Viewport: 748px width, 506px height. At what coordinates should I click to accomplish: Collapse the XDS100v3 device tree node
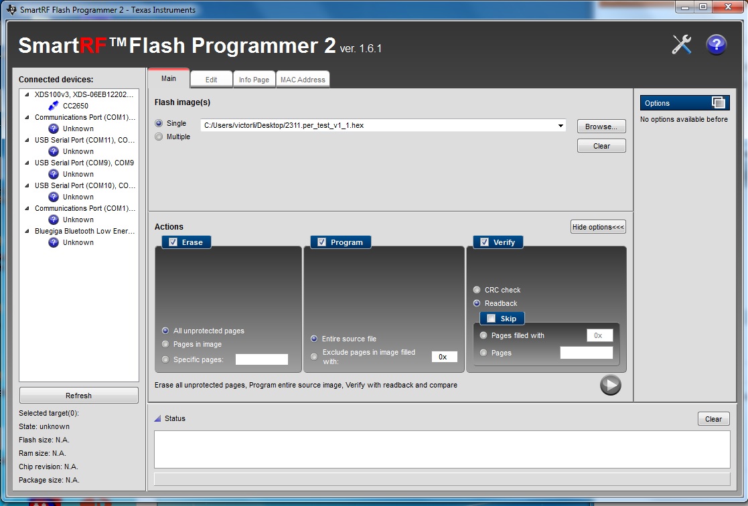(x=27, y=94)
